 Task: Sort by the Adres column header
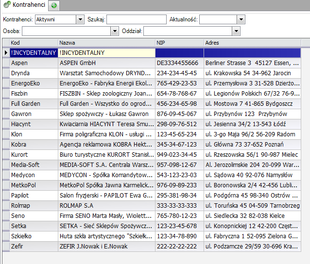[x=252, y=43]
